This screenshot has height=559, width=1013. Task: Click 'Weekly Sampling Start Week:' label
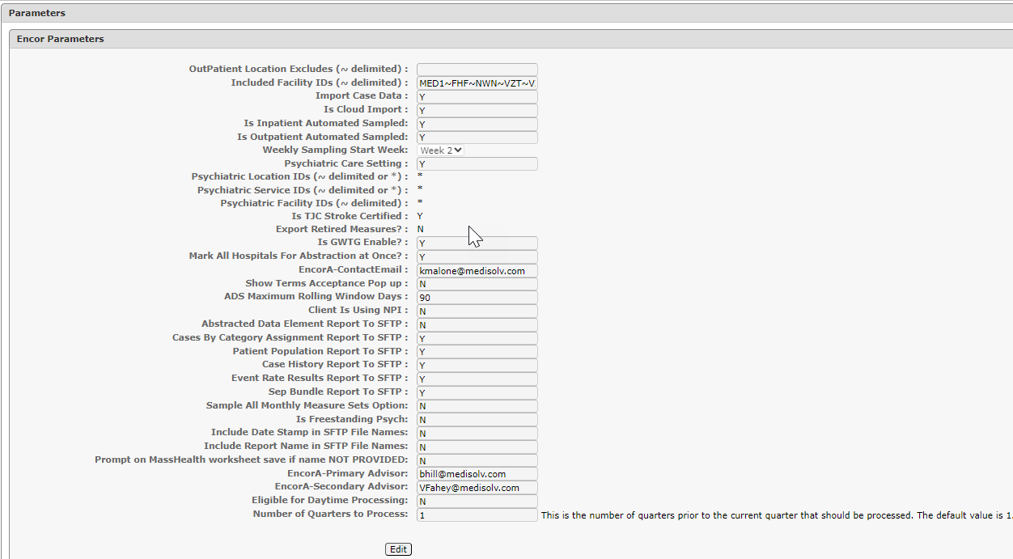pos(335,150)
